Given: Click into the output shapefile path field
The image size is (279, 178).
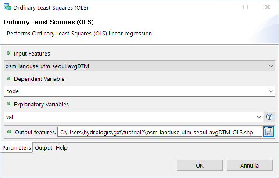Looking at the screenshot, I should [160, 132].
